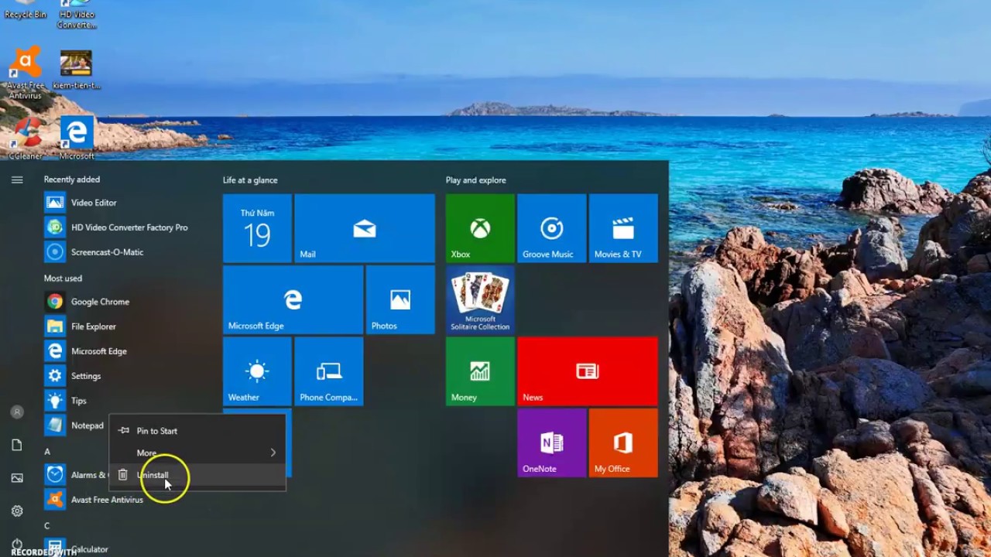Select the Avast Free Antivirus desktop shortcut

(26, 73)
